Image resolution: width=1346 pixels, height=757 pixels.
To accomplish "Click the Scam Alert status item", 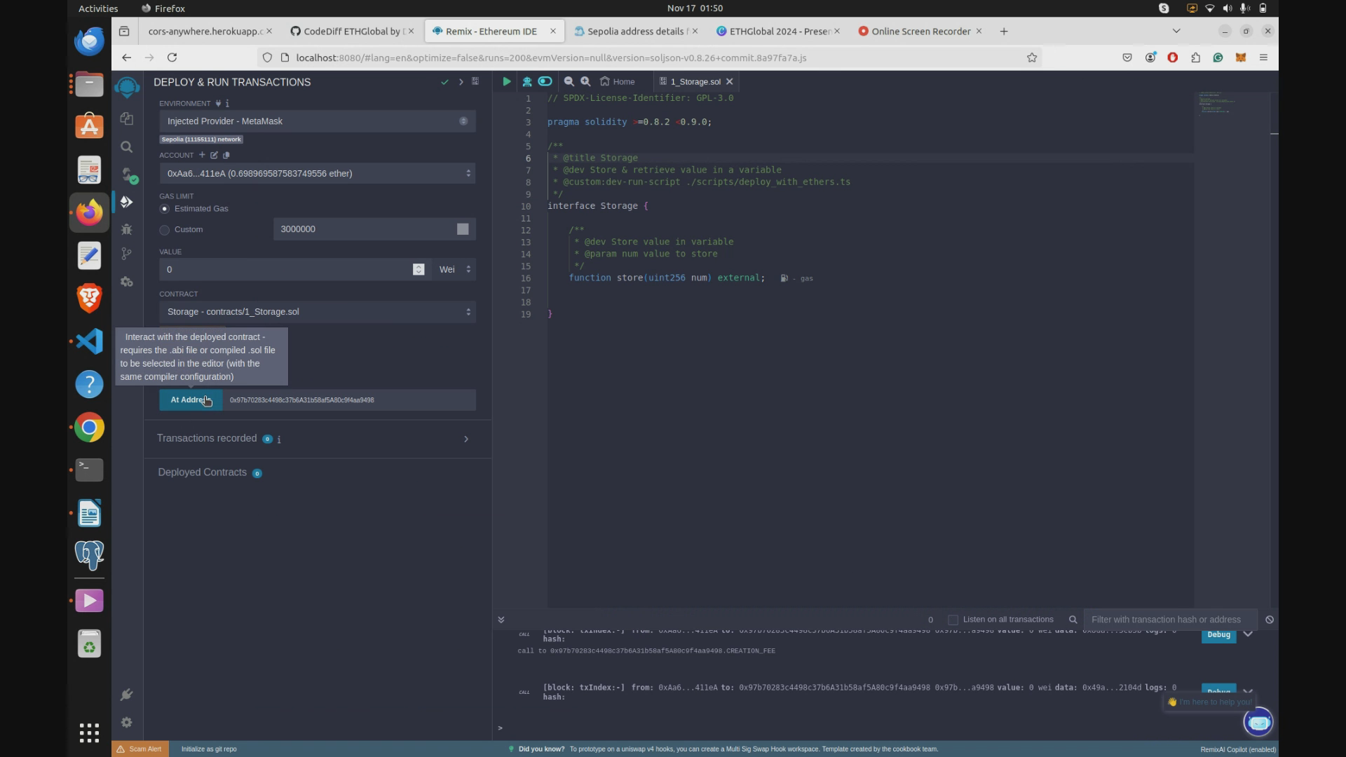I will coord(139,749).
